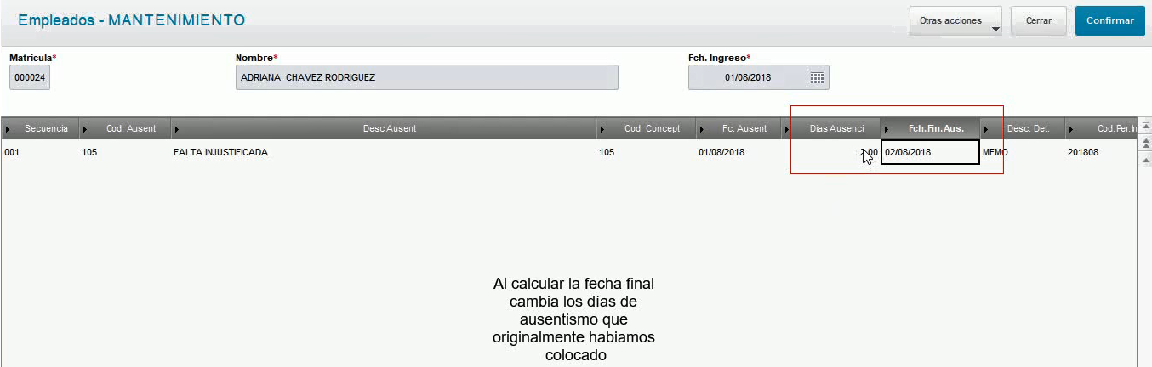Select the MEMO cell in Desc. Det.

[x=1023, y=153]
